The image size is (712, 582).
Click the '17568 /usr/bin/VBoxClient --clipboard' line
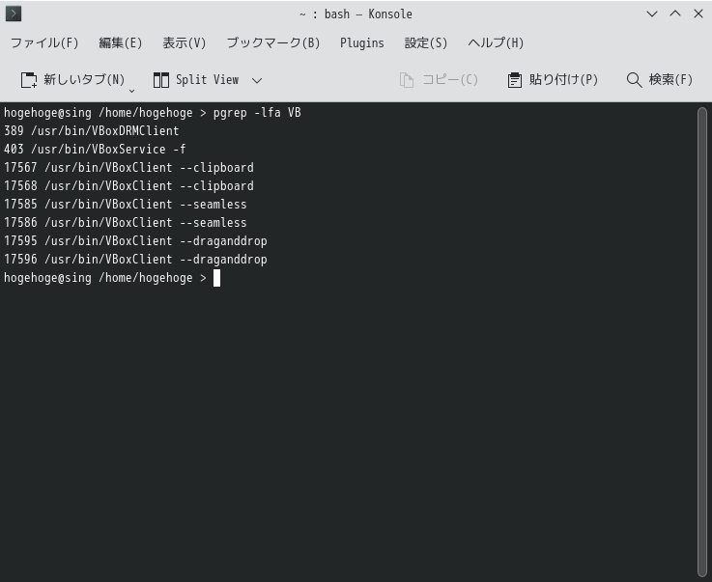point(128,185)
